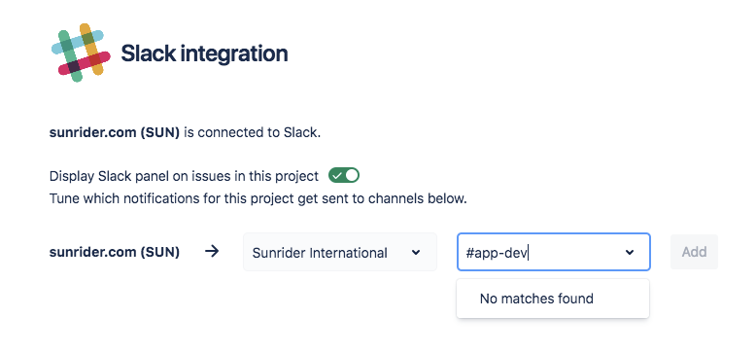
Task: Click the Slack hashtag logo icon
Action: [81, 53]
